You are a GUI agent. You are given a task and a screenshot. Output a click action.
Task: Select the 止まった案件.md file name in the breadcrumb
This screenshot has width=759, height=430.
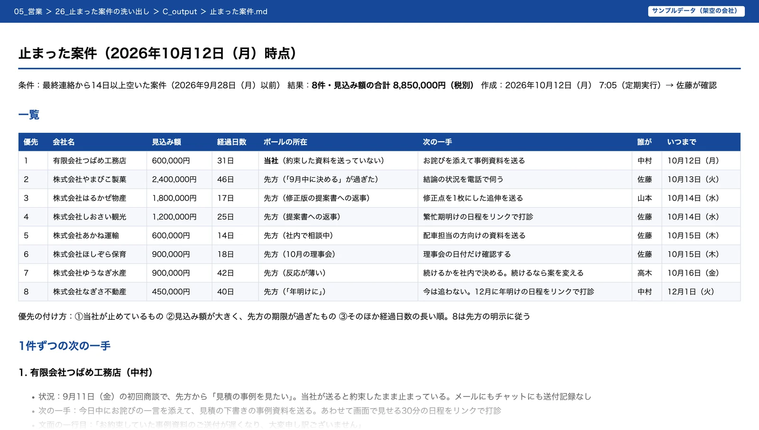coord(239,11)
